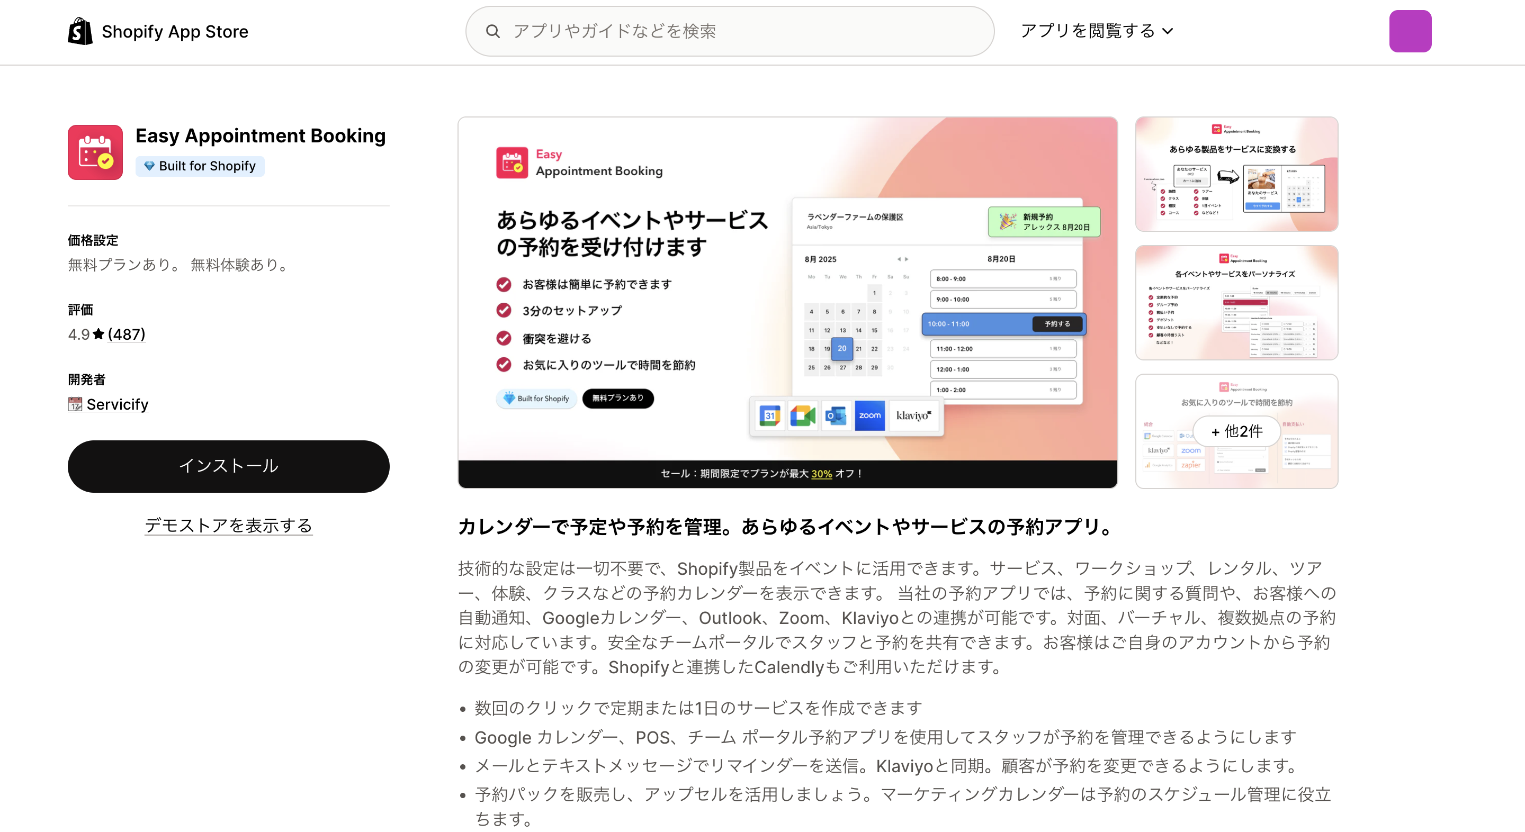Focus the app search input field

coord(729,31)
